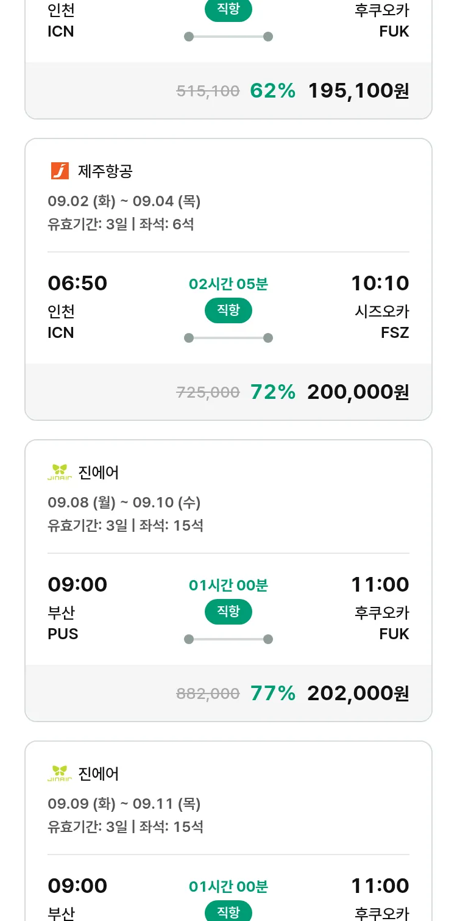Viewport: 457px width, 921px height.
Task: Tap the 62% discount label
Action: point(273,91)
